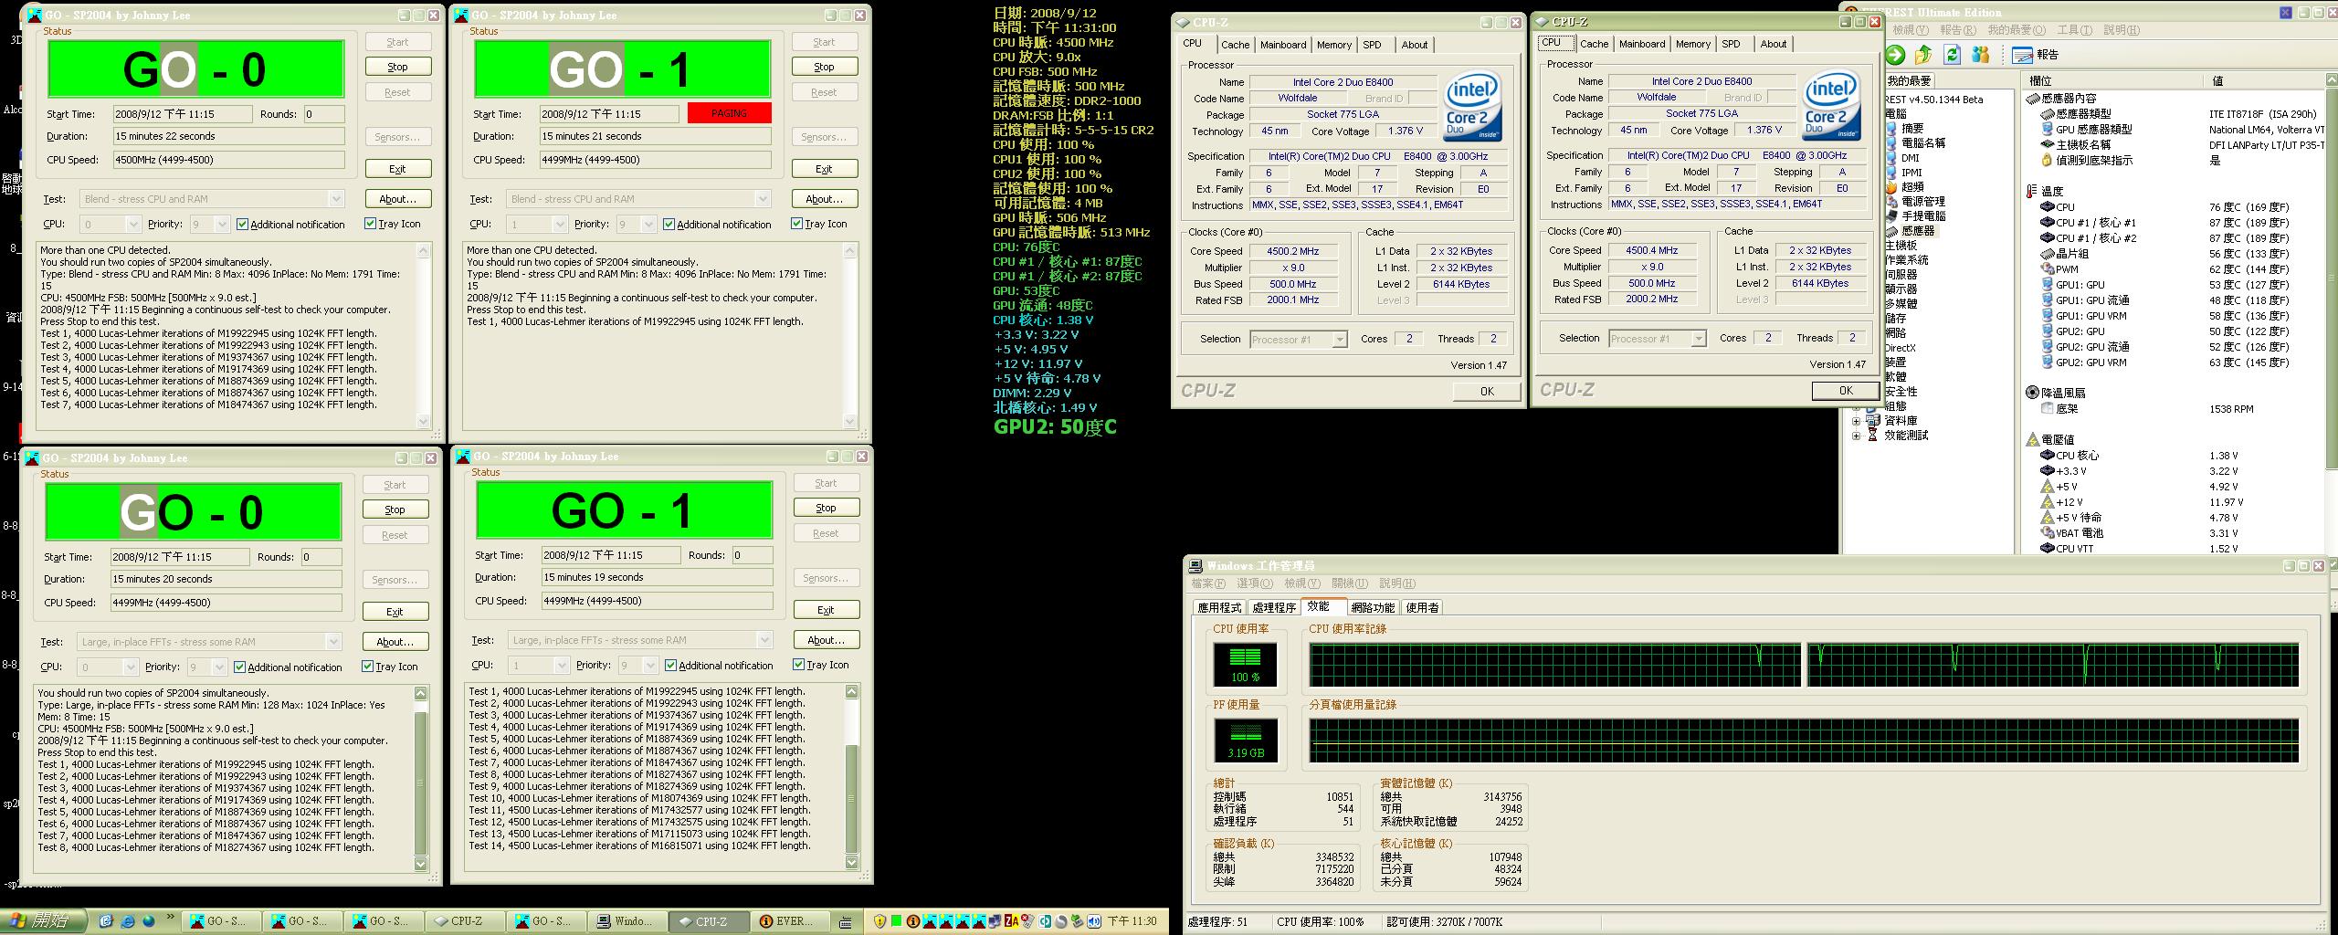
Task: Click red PAGING indicator in Blend CPU 1 window
Action: click(x=729, y=113)
